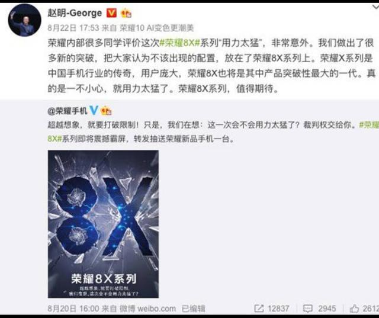Screen dimensions: 379x318
Task: Open the repost count 12837
Action: tap(278, 309)
